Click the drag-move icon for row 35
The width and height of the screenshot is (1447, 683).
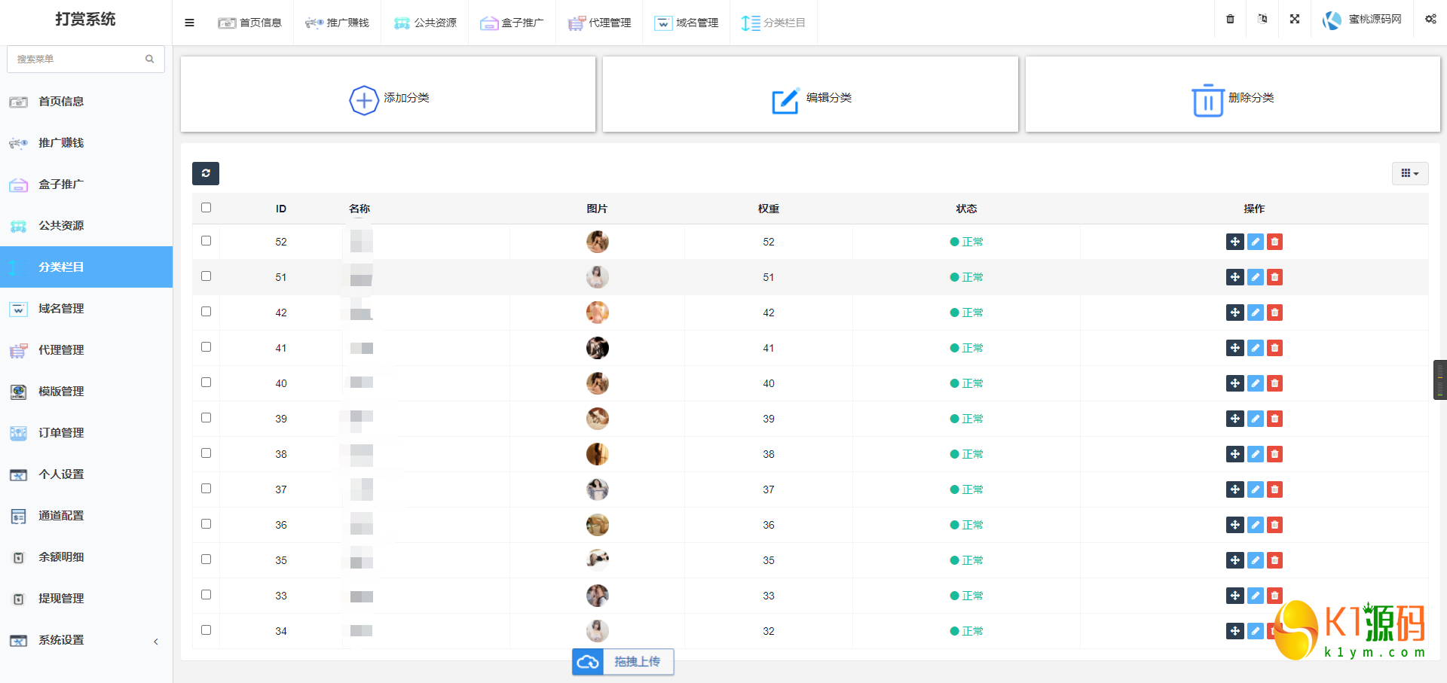1234,560
